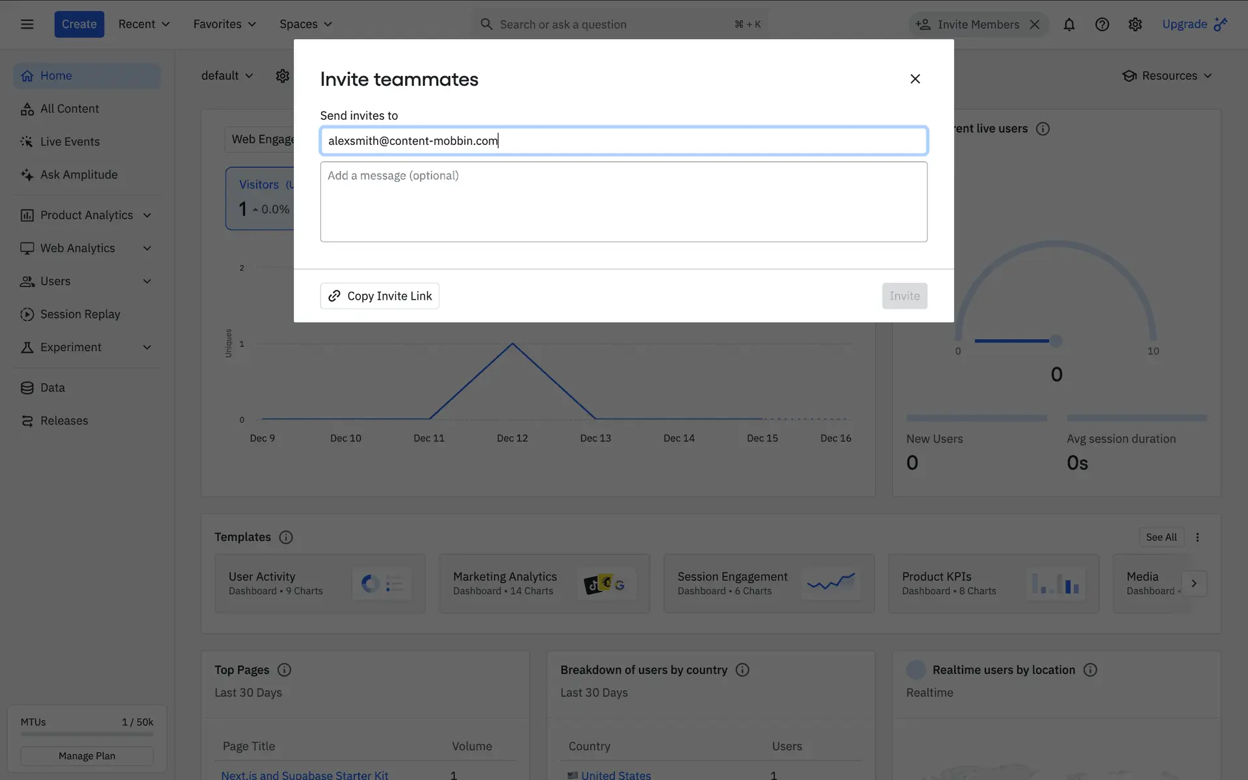Click the optional message text area

point(623,201)
